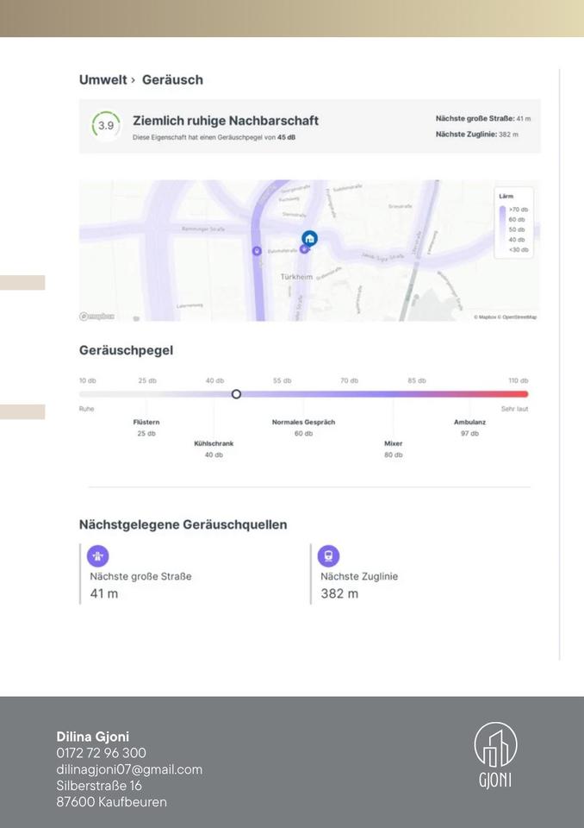Click the breadcrumb chevron after Umwelt
Viewport: 584px width, 828px height.
click(134, 80)
